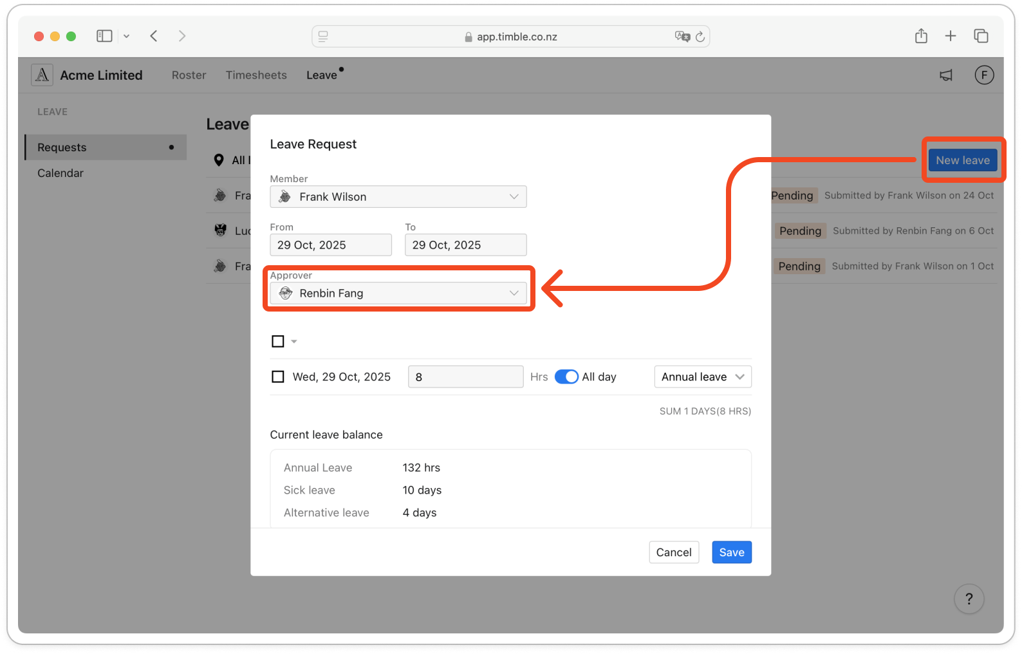Click the New leave button

tap(963, 160)
